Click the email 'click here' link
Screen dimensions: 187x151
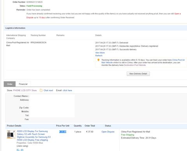point(67,90)
